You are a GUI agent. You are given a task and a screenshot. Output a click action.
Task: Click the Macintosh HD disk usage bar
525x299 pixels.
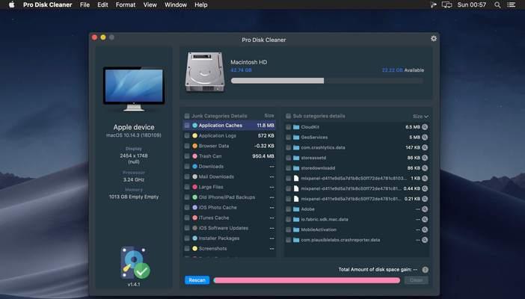click(327, 81)
